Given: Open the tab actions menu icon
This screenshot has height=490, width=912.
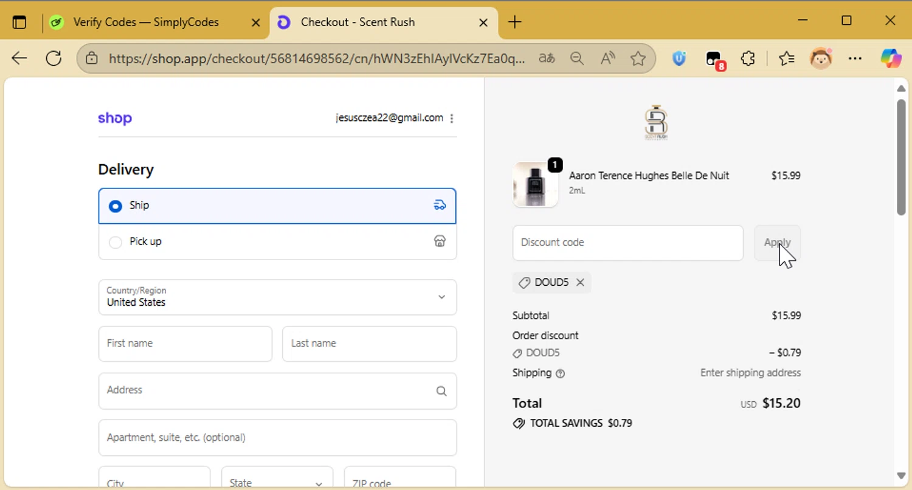Looking at the screenshot, I should pyautogui.click(x=19, y=22).
